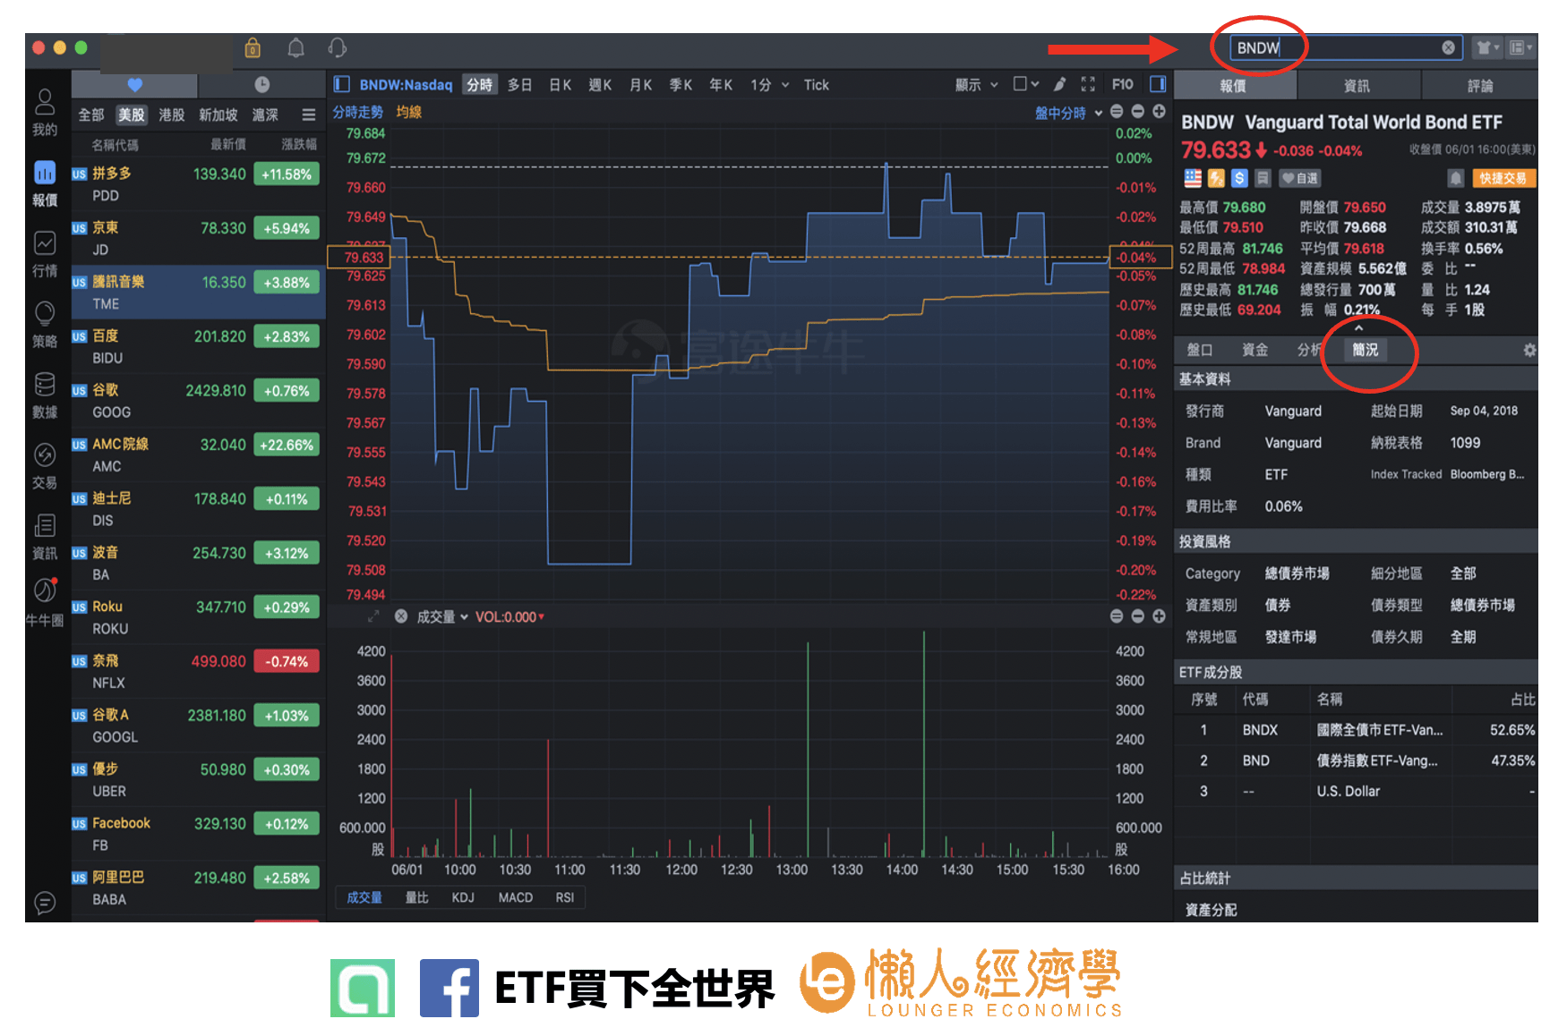The height and width of the screenshot is (1036, 1567).
Task: Close the 成交量 volume indicator panel
Action: (x=401, y=616)
